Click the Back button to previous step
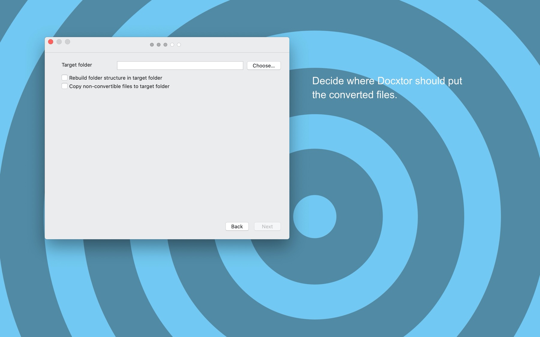540x337 pixels. tap(237, 226)
